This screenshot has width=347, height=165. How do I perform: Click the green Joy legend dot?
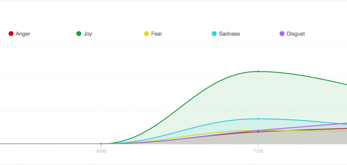pyautogui.click(x=78, y=34)
